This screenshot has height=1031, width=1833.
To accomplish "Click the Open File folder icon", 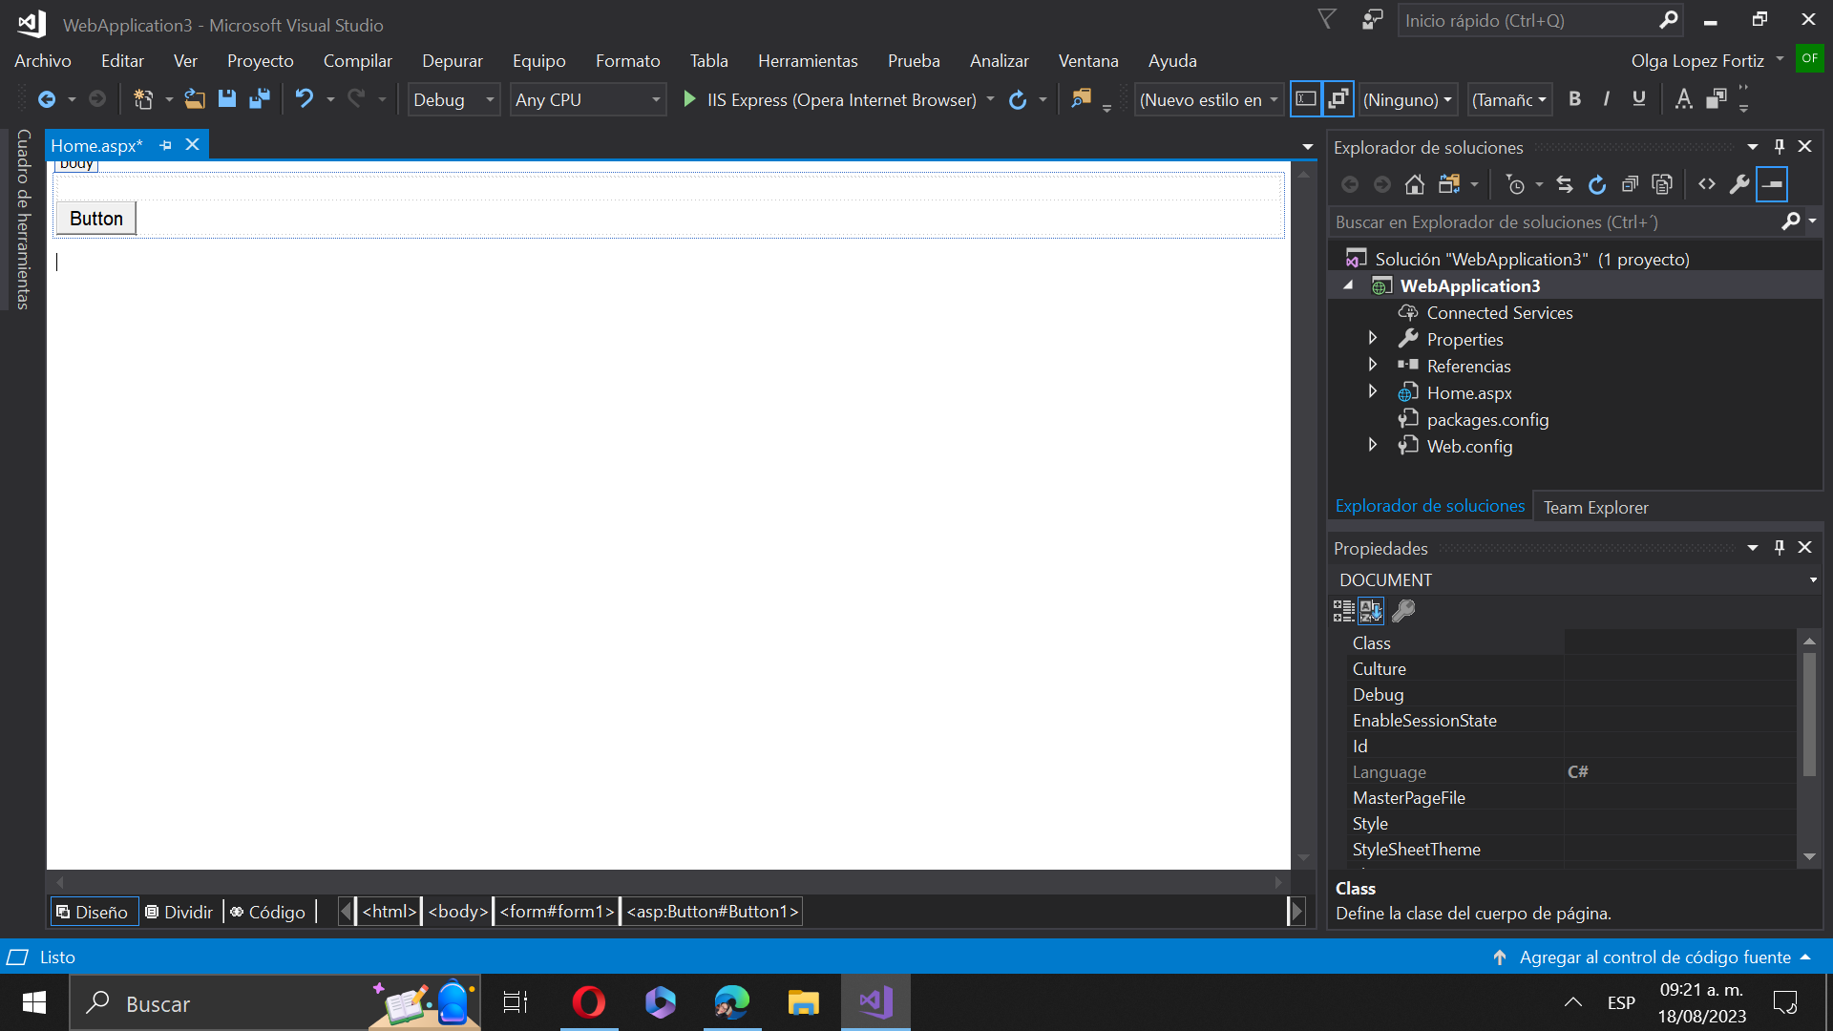I will click(195, 99).
